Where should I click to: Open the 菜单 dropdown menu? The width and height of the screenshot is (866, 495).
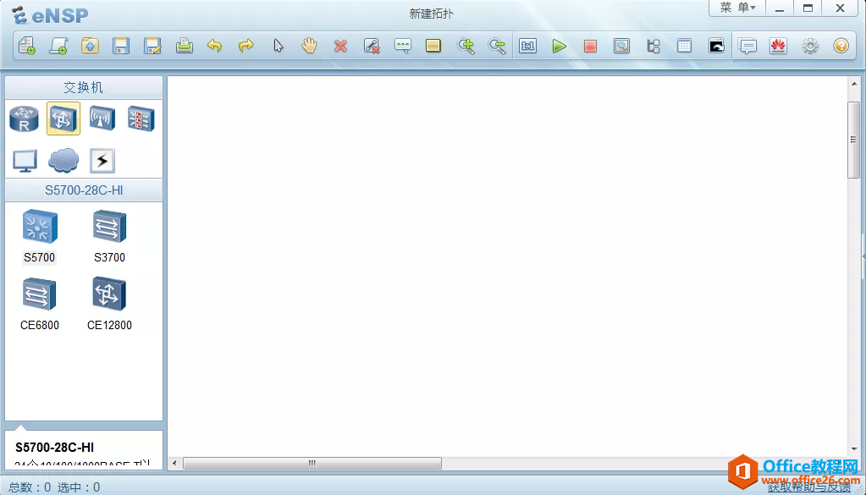pyautogui.click(x=737, y=8)
